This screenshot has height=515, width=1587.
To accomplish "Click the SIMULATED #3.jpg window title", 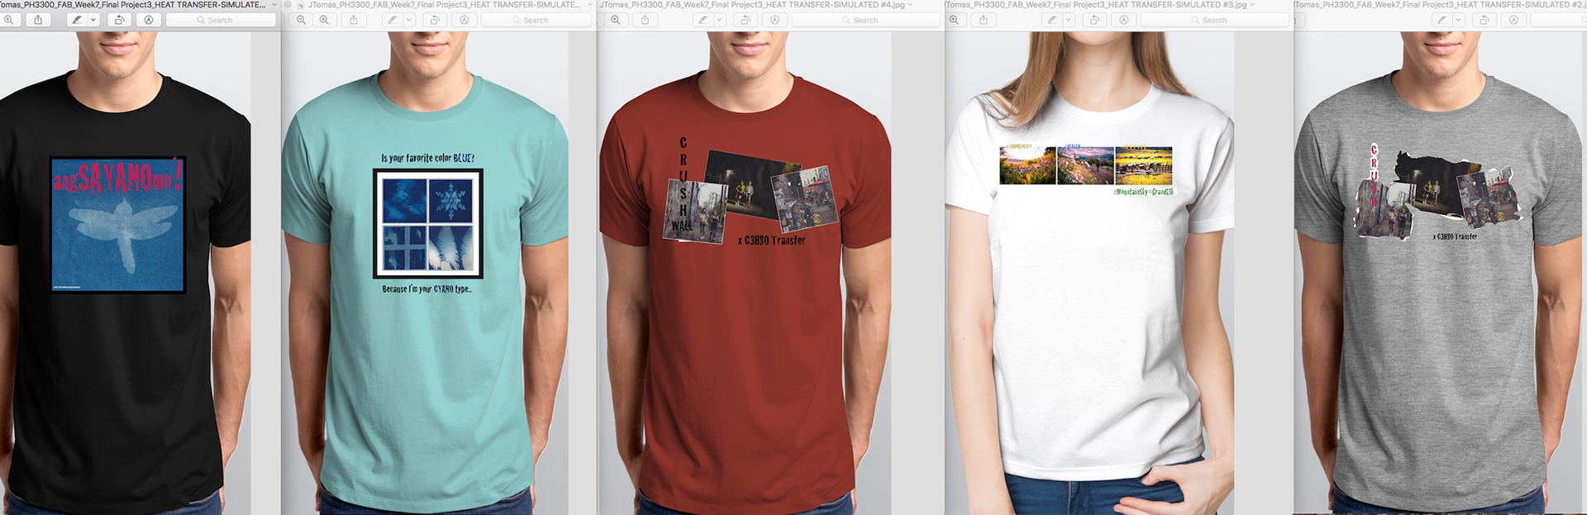I will pos(1095,5).
